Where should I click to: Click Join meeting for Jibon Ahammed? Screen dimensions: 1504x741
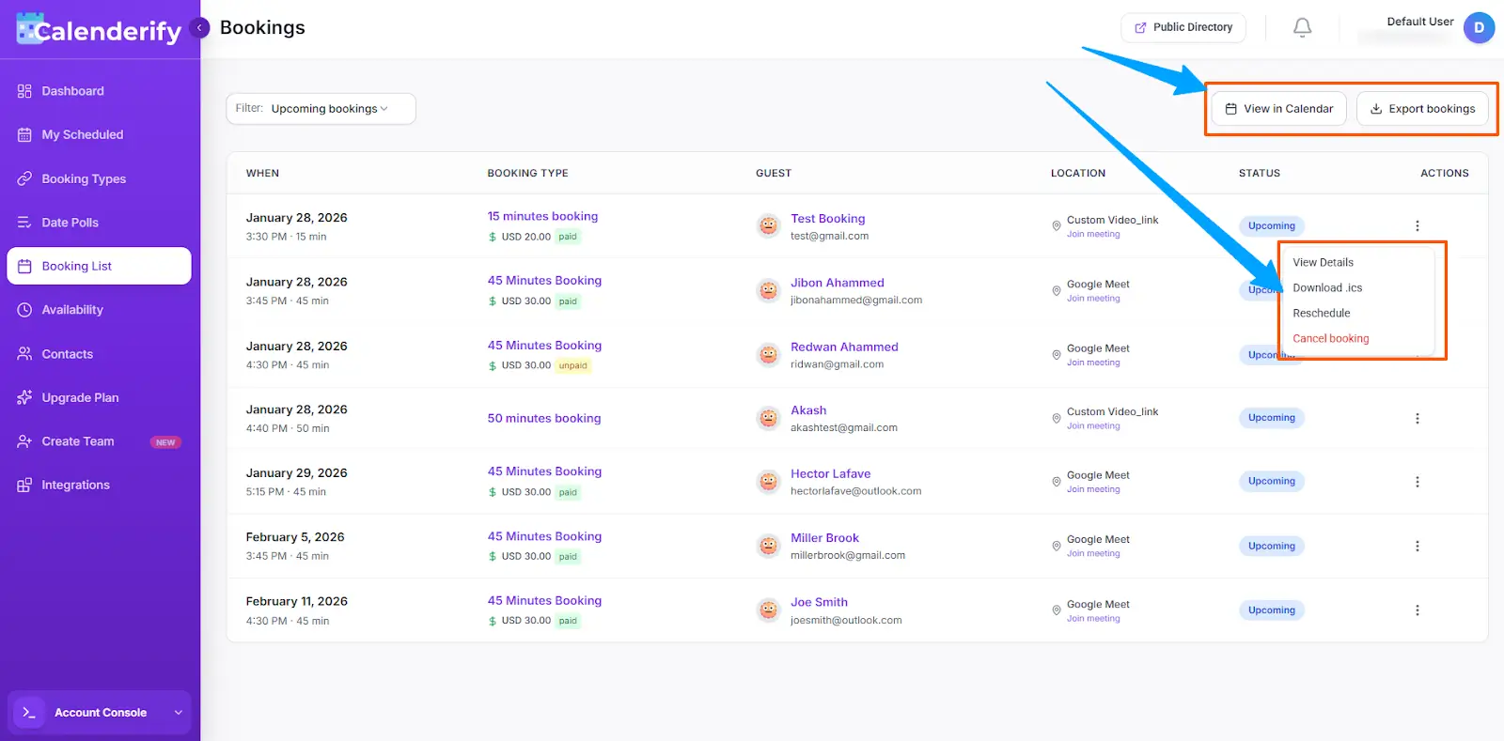pyautogui.click(x=1093, y=298)
